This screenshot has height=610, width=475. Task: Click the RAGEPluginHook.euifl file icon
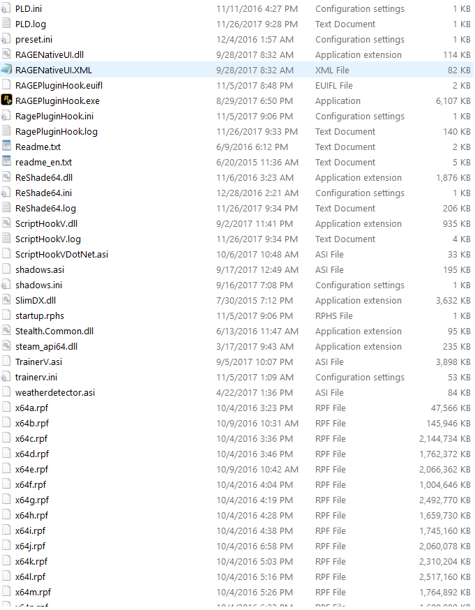point(6,85)
